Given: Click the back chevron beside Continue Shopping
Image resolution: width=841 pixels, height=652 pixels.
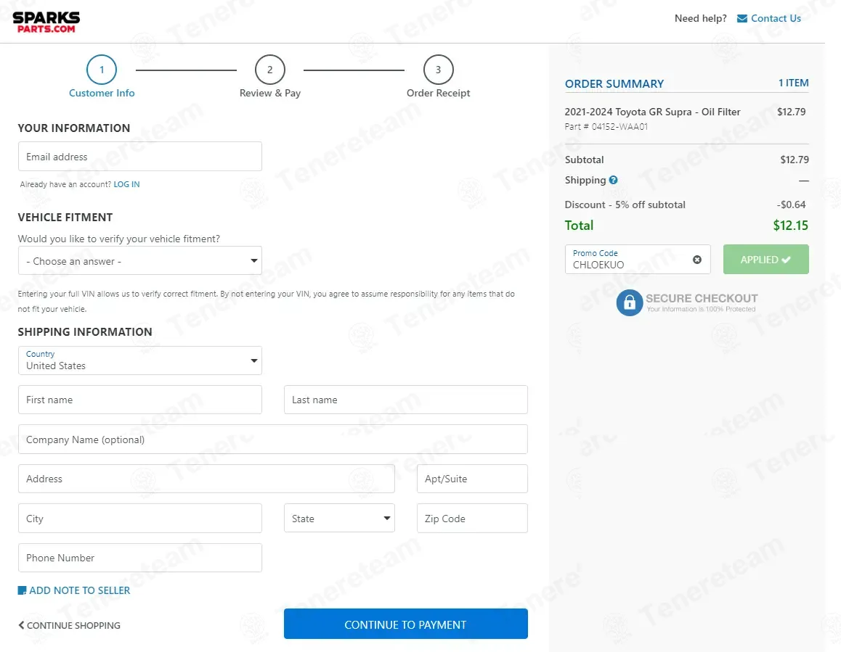Looking at the screenshot, I should coord(22,624).
